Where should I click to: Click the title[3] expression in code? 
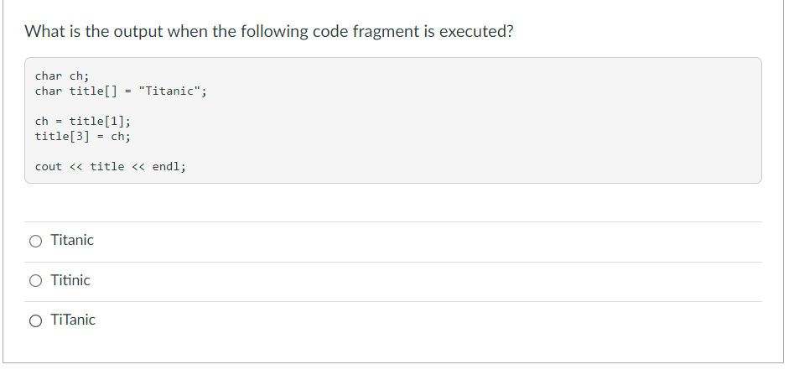click(62, 137)
